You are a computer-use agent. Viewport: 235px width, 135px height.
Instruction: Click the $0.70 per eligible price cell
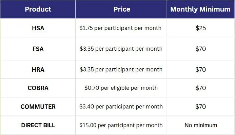(x=121, y=88)
